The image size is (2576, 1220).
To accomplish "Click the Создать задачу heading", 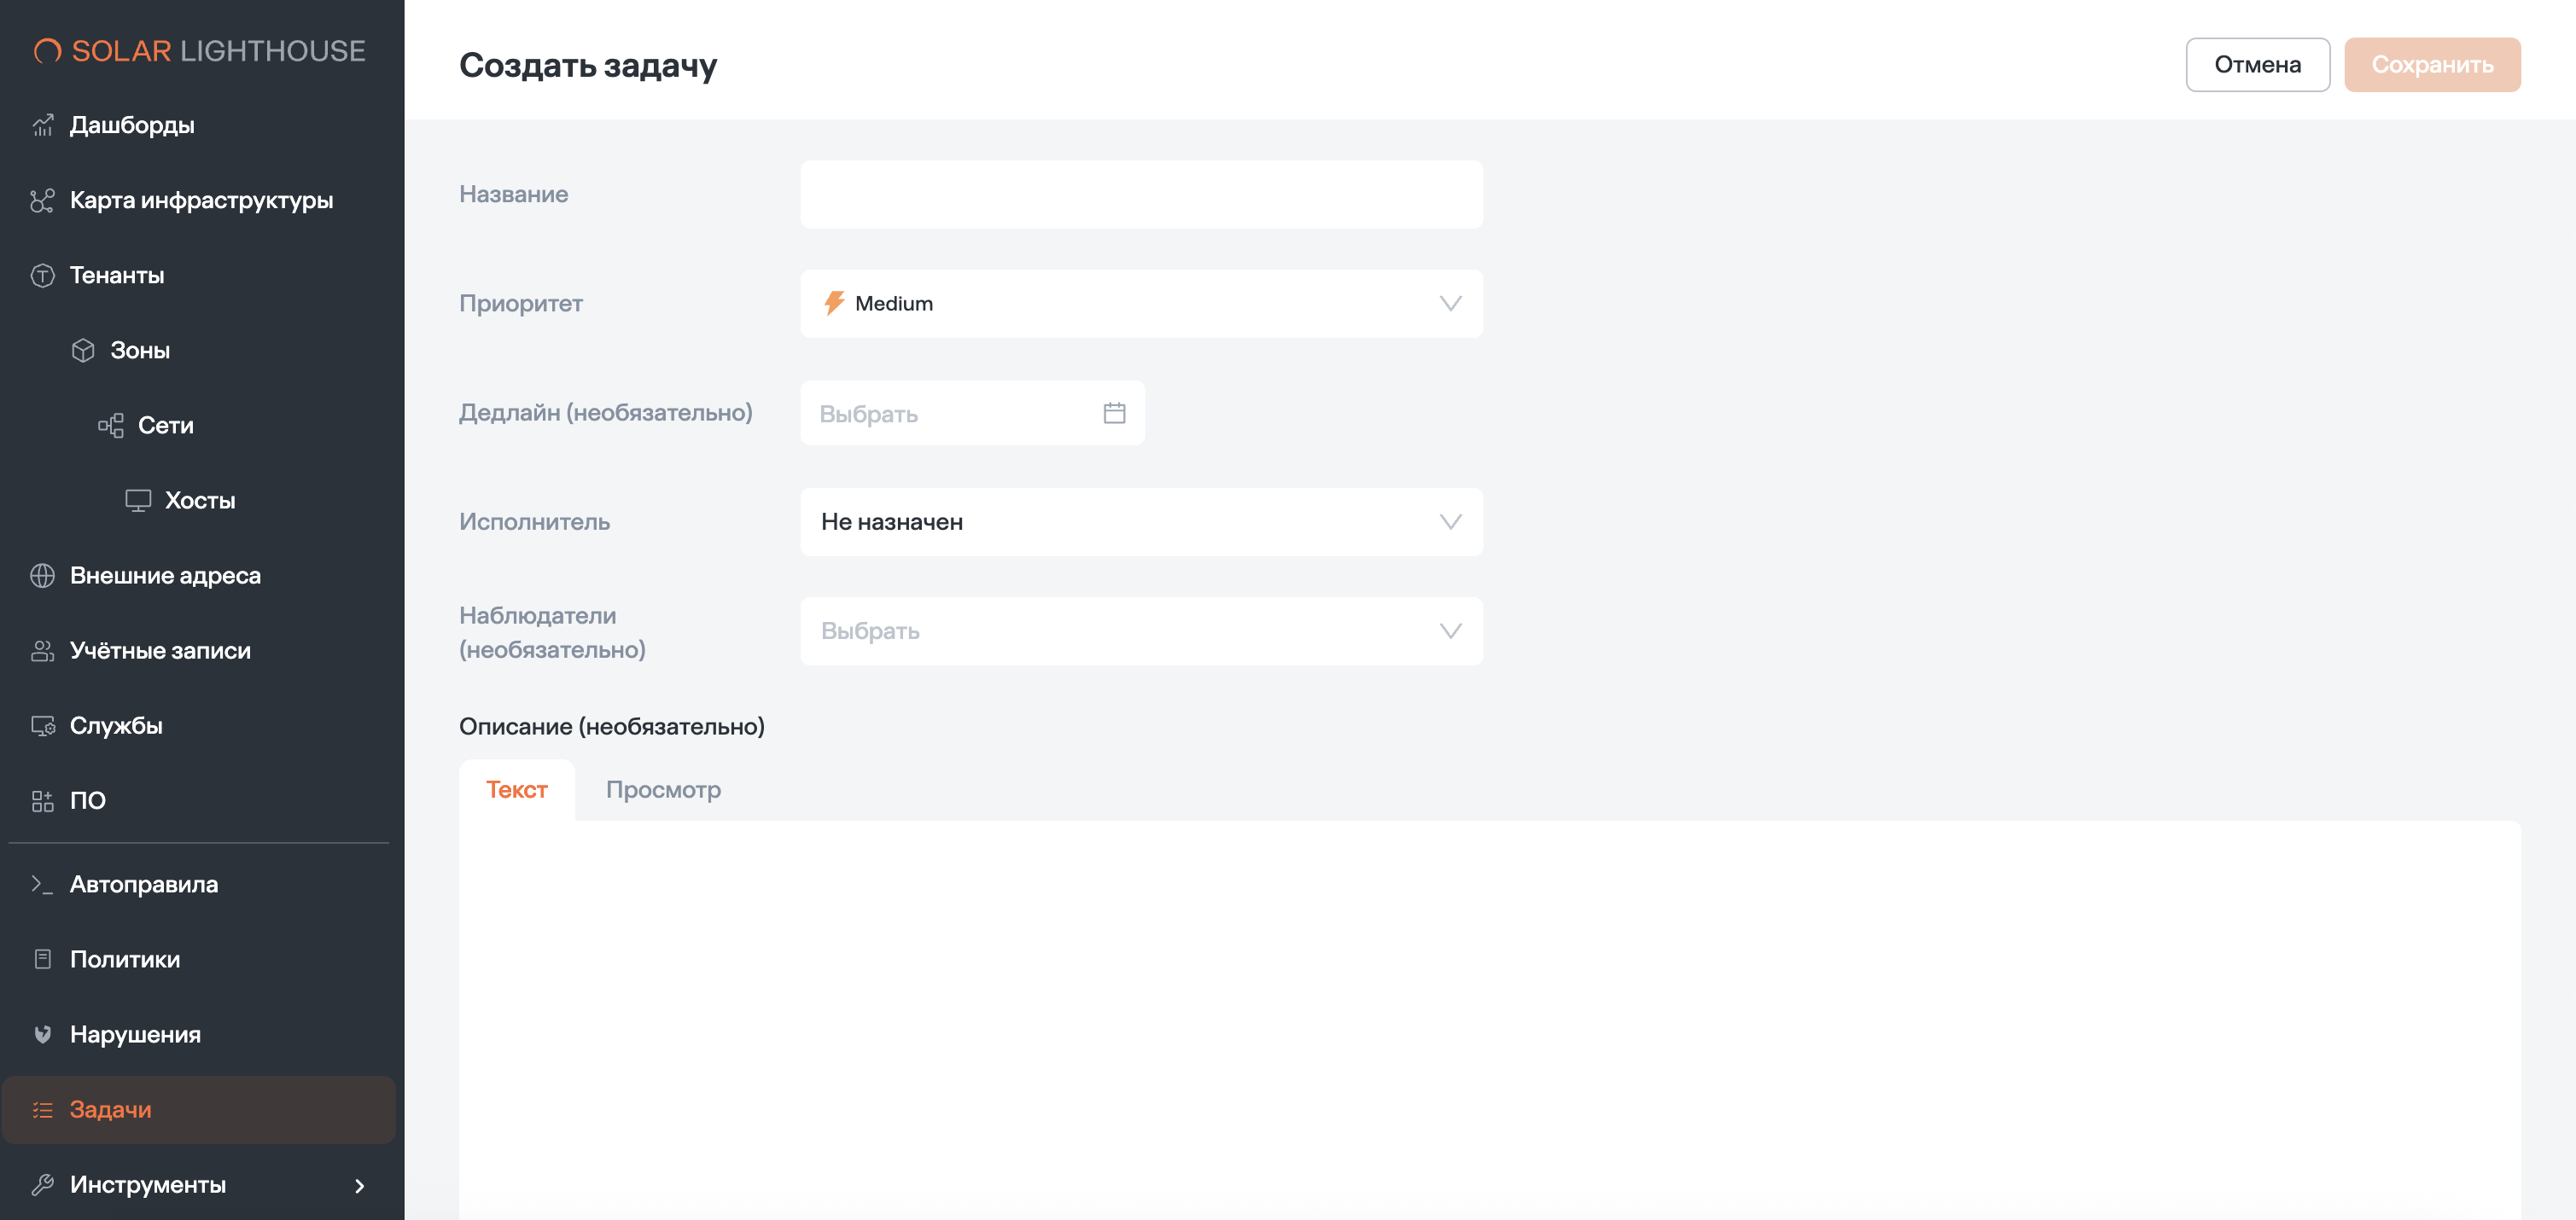I will 588,66.
